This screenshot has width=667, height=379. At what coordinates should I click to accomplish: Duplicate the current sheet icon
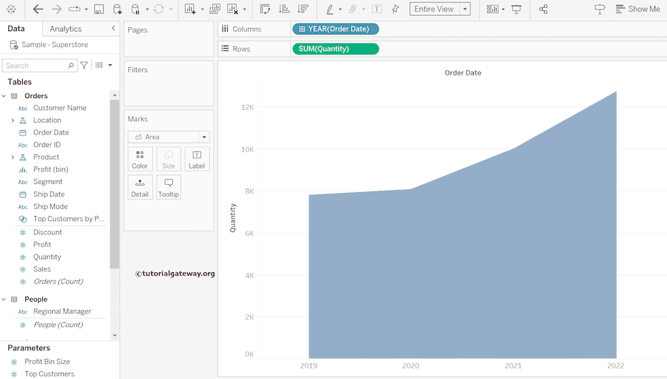[215, 9]
